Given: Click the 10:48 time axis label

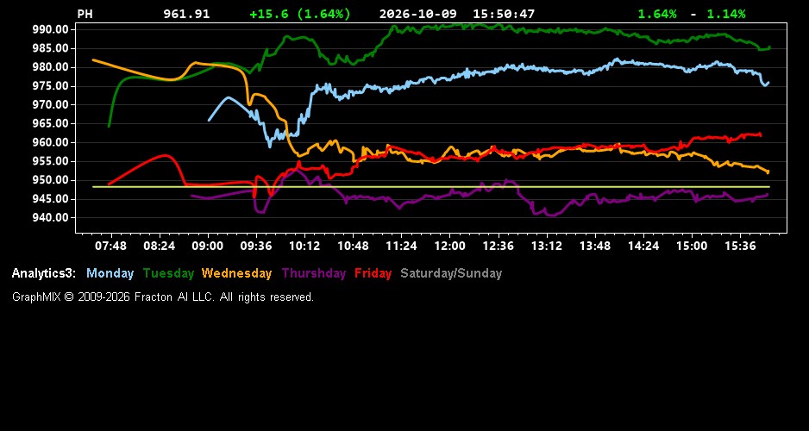Looking at the screenshot, I should 353,247.
